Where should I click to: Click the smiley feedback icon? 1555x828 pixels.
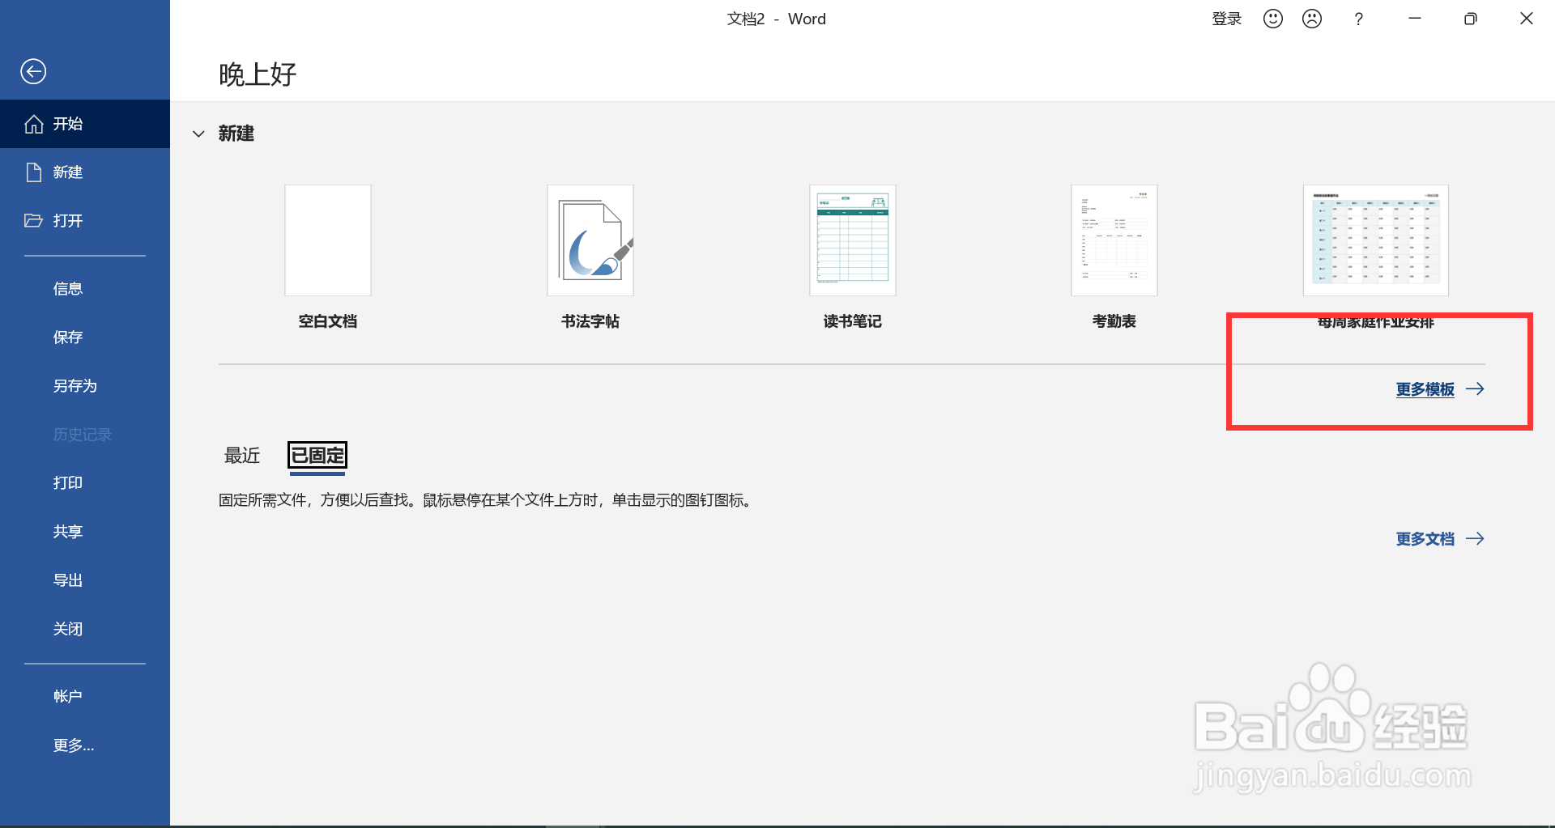click(1273, 19)
